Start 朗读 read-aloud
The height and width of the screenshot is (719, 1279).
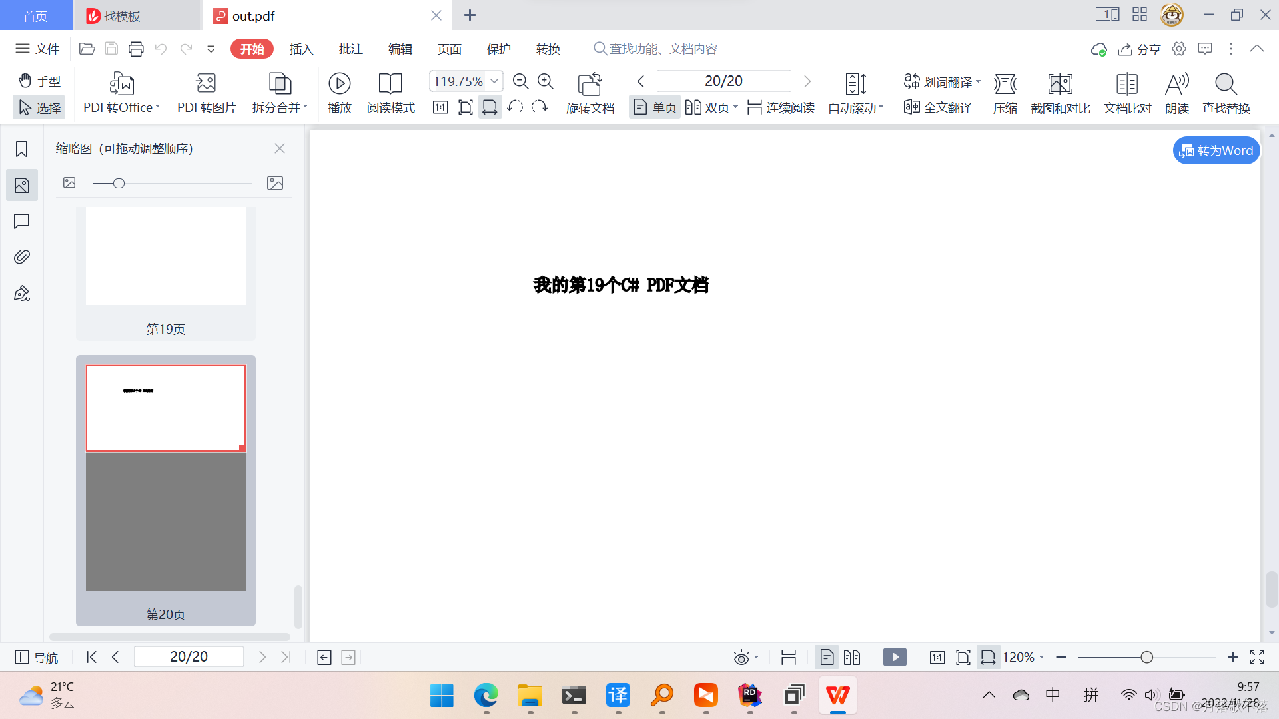click(x=1176, y=93)
